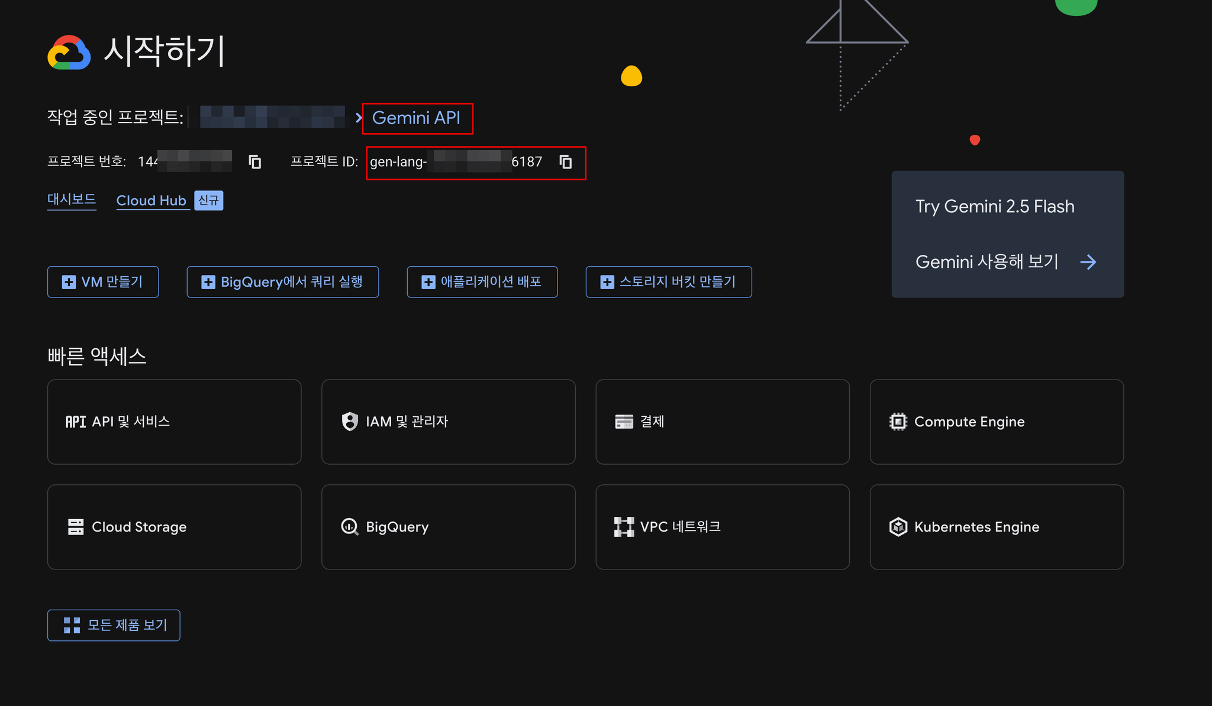Copy the project number (프로젝트 번호)
This screenshot has width=1212, height=706.
255,161
